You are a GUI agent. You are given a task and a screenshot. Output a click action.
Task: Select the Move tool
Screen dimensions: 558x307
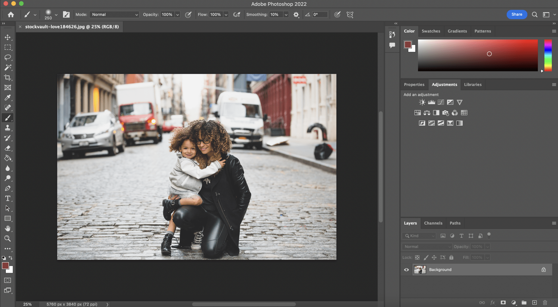[x=8, y=37]
